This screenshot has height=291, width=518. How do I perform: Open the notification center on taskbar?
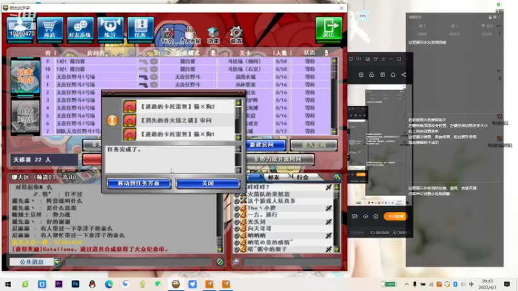pyautogui.click(x=507, y=284)
